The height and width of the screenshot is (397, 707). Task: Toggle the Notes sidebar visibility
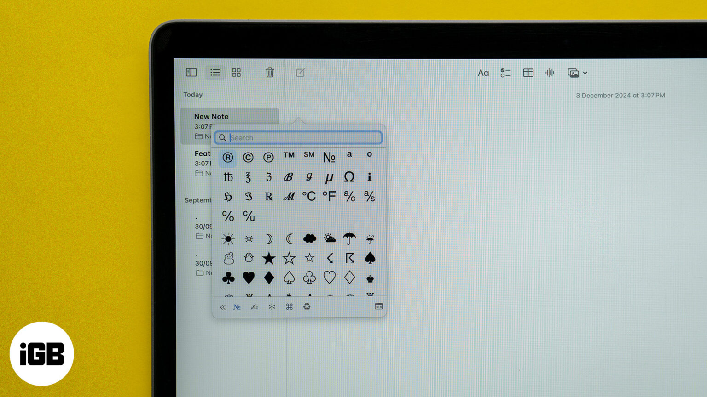point(191,73)
